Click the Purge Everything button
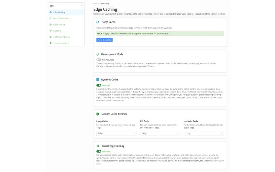Screen dimensions: 275x172 tap(104, 40)
